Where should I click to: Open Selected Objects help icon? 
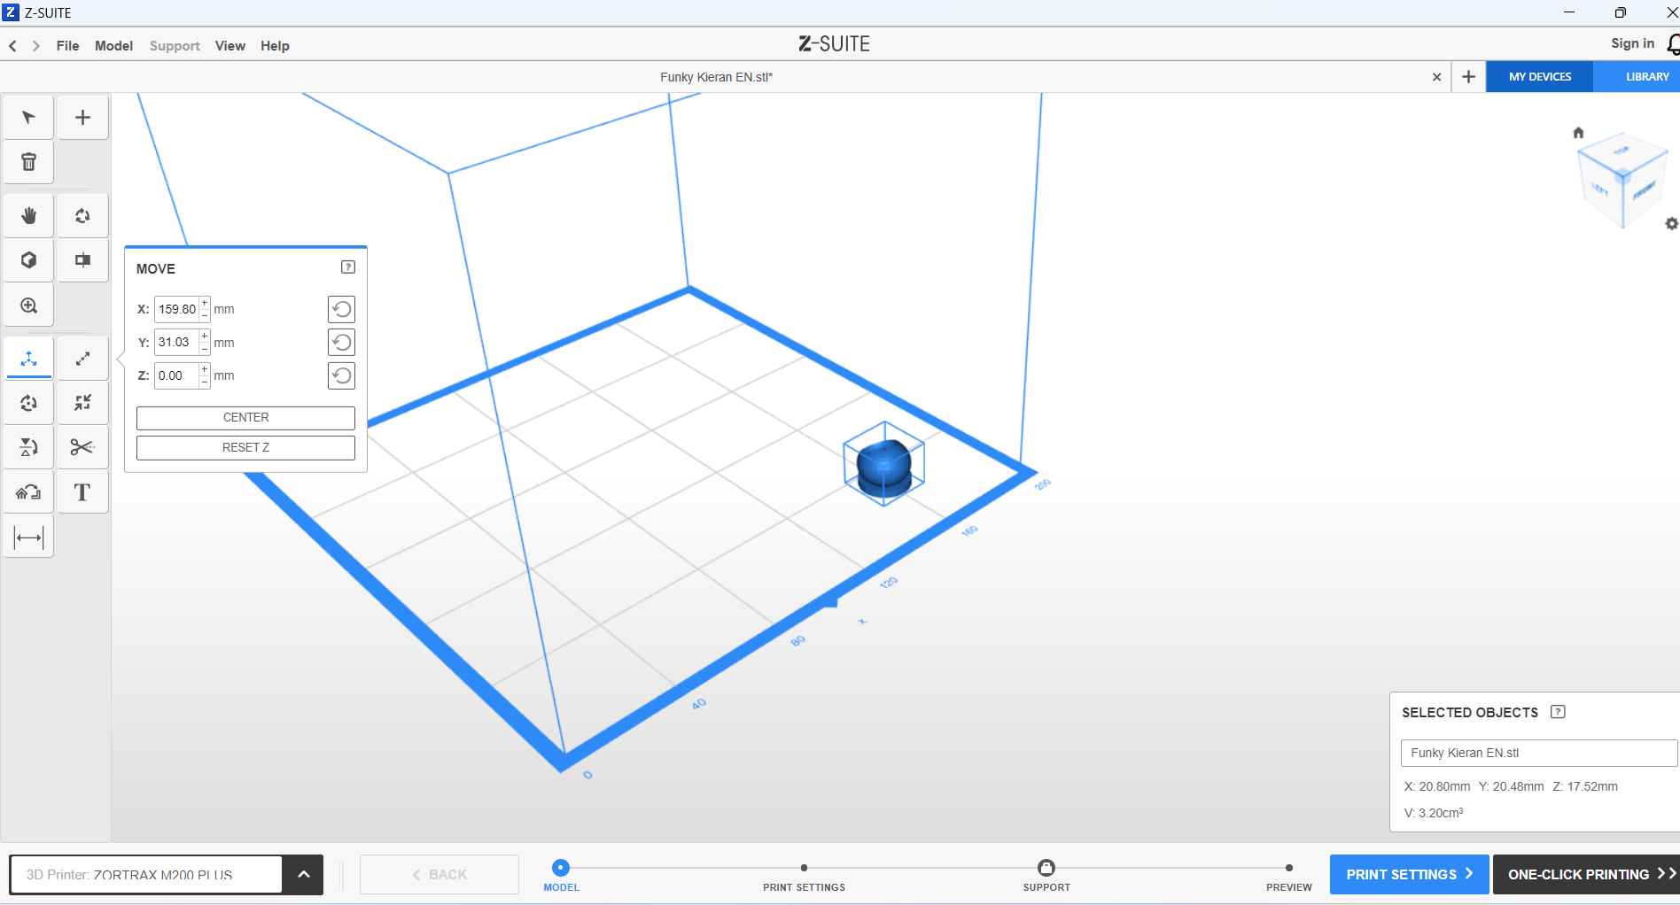coord(1558,712)
